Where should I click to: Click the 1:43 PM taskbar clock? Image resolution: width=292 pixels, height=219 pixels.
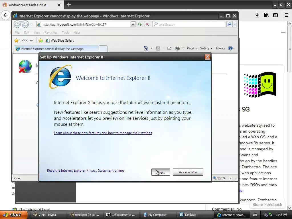click(x=281, y=215)
